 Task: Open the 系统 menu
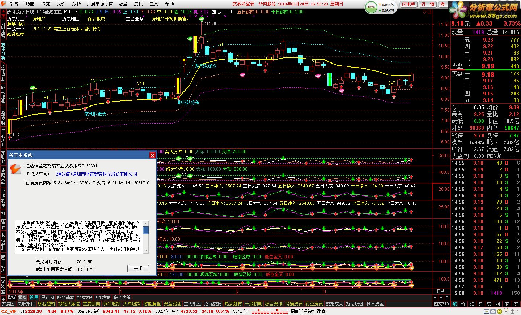pos(14,4)
